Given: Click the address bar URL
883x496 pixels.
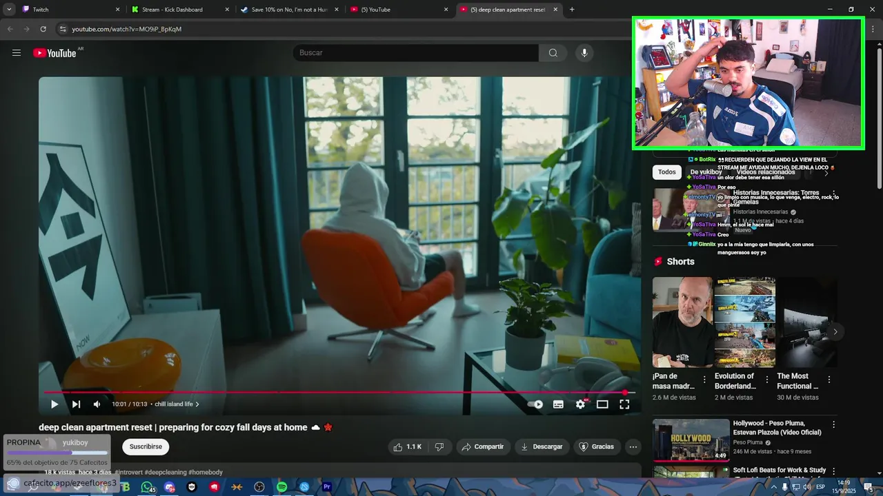Looking at the screenshot, I should 127,29.
